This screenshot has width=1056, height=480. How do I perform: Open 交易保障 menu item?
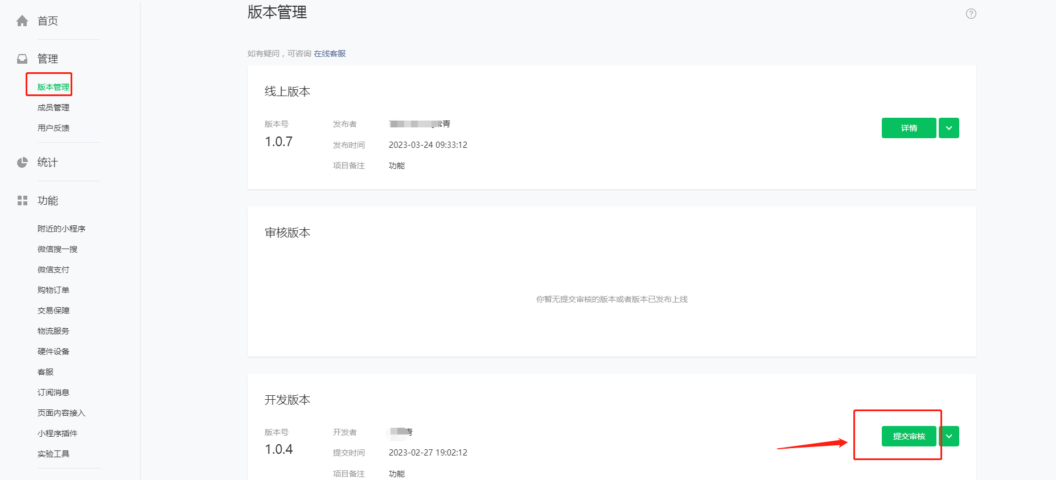54,311
